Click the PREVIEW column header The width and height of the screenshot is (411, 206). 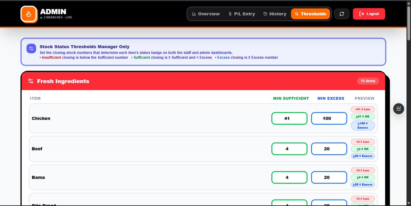click(x=364, y=98)
